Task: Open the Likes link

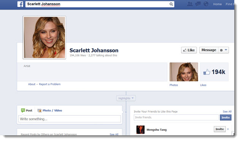Action: point(203,85)
